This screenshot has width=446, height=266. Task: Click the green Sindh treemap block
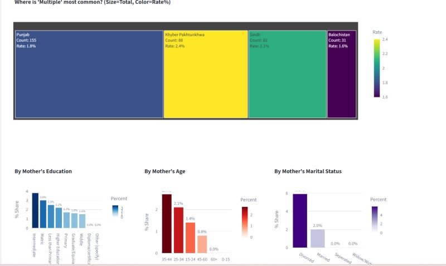(287, 74)
